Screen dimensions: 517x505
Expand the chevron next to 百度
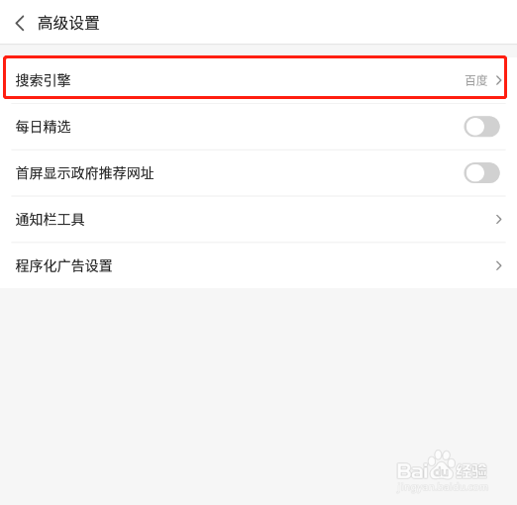[498, 80]
